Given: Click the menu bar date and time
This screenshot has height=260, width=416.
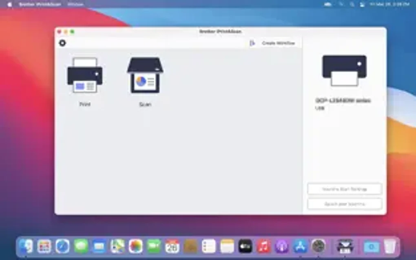Looking at the screenshot, I should pyautogui.click(x=390, y=4).
